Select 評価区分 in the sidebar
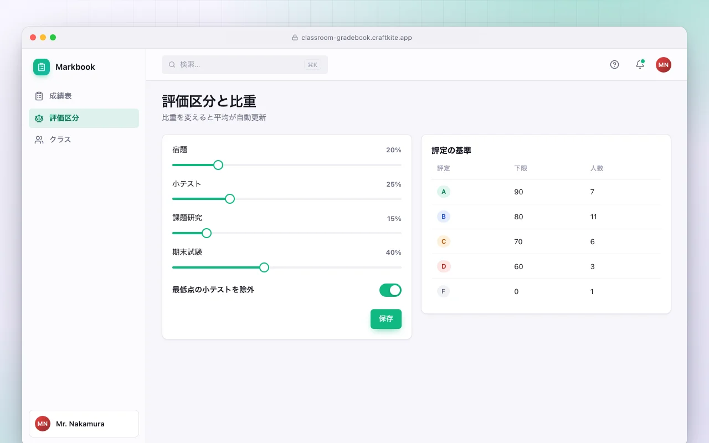Image resolution: width=709 pixels, height=443 pixels. click(x=84, y=118)
